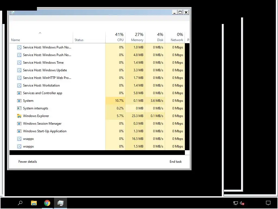
Task: Click the Service Host: Windows Time gear icon
Action: 19,63
